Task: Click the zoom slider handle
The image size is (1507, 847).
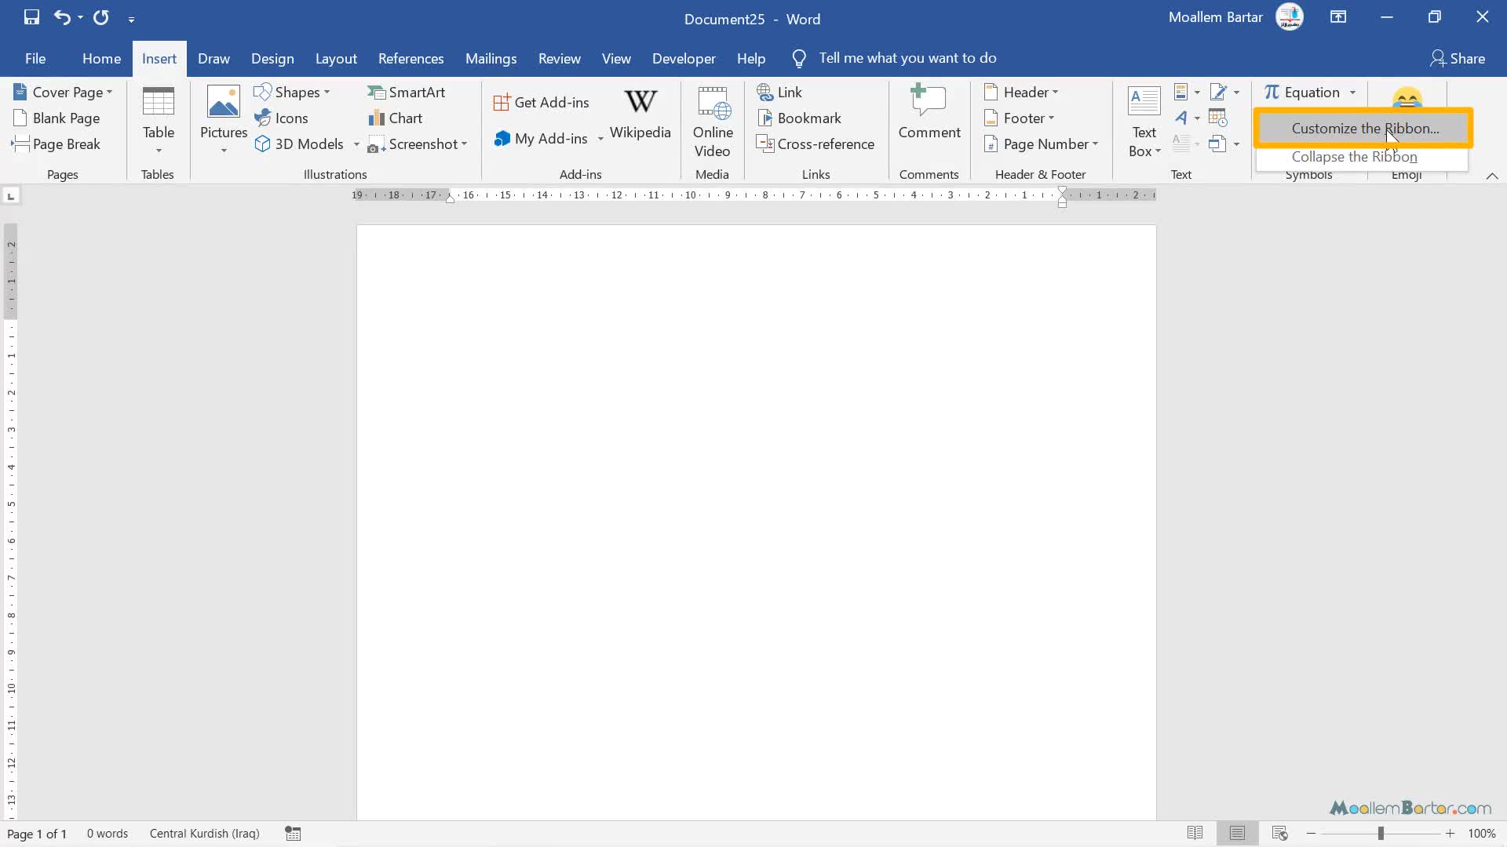Action: coord(1381,834)
